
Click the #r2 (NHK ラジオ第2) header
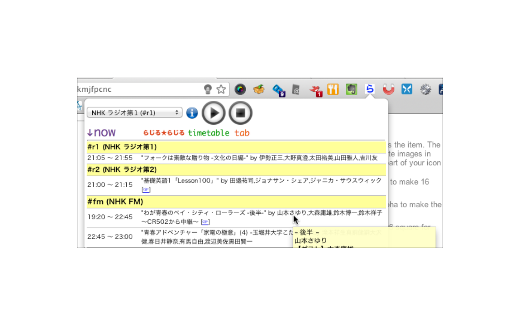[236, 169]
